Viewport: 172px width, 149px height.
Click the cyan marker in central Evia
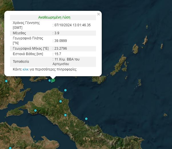65,115
